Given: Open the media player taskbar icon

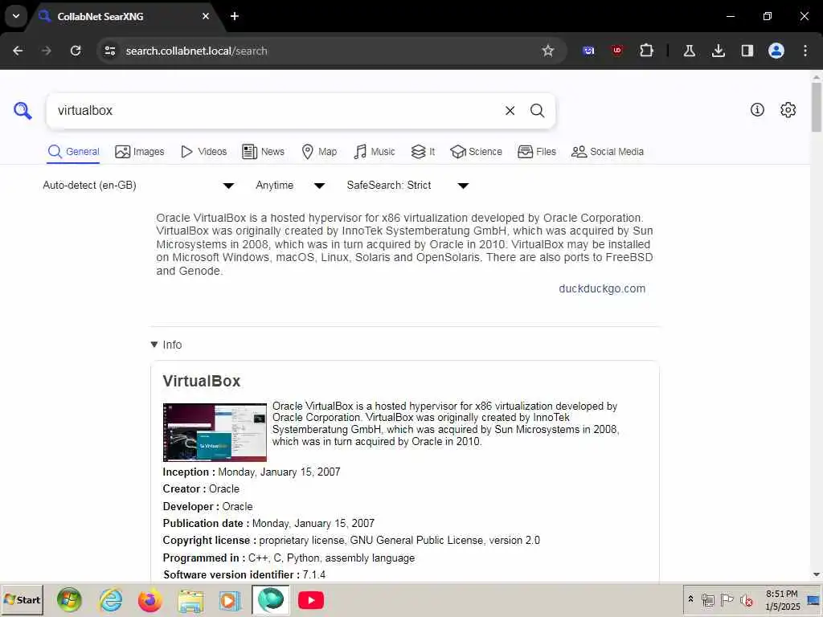Looking at the screenshot, I should point(230,600).
